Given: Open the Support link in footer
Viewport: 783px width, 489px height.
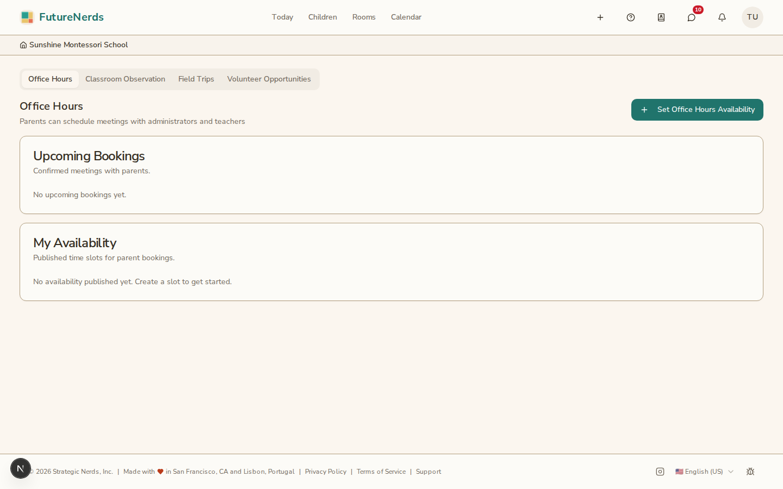Looking at the screenshot, I should coord(428,472).
